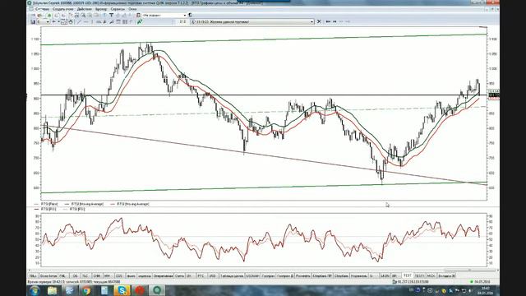The image size is (526, 296).
Task: Switch to the Роснефть tab
Action: pyautogui.click(x=303, y=275)
